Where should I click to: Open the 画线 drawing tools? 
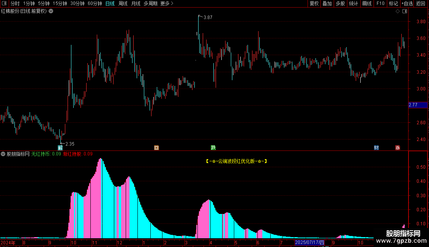(367, 3)
